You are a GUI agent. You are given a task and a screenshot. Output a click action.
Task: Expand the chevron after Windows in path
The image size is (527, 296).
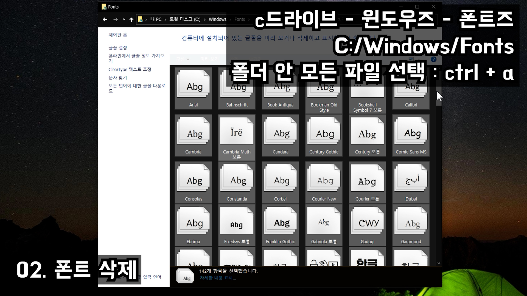pyautogui.click(x=230, y=19)
